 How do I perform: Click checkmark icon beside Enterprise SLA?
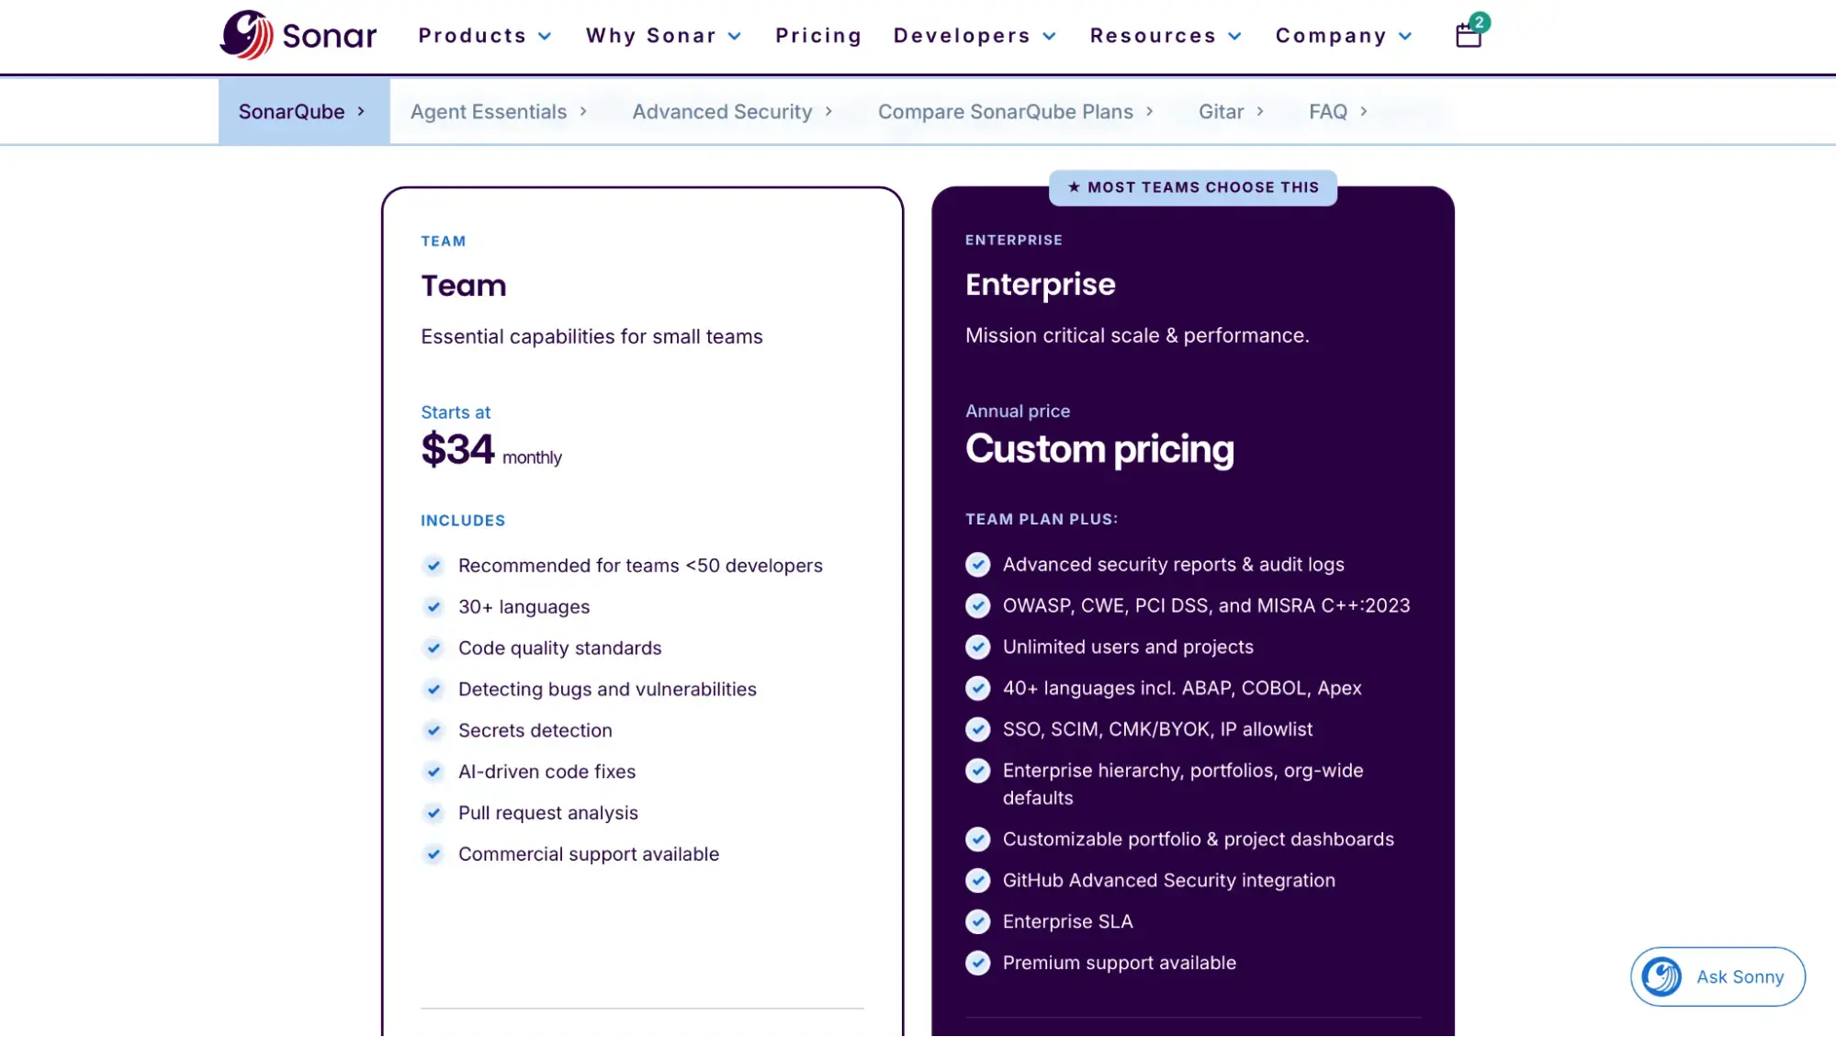coord(978,921)
